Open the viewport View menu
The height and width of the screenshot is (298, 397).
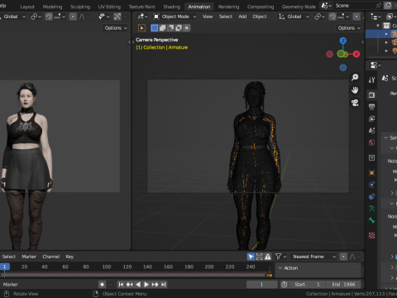(208, 17)
